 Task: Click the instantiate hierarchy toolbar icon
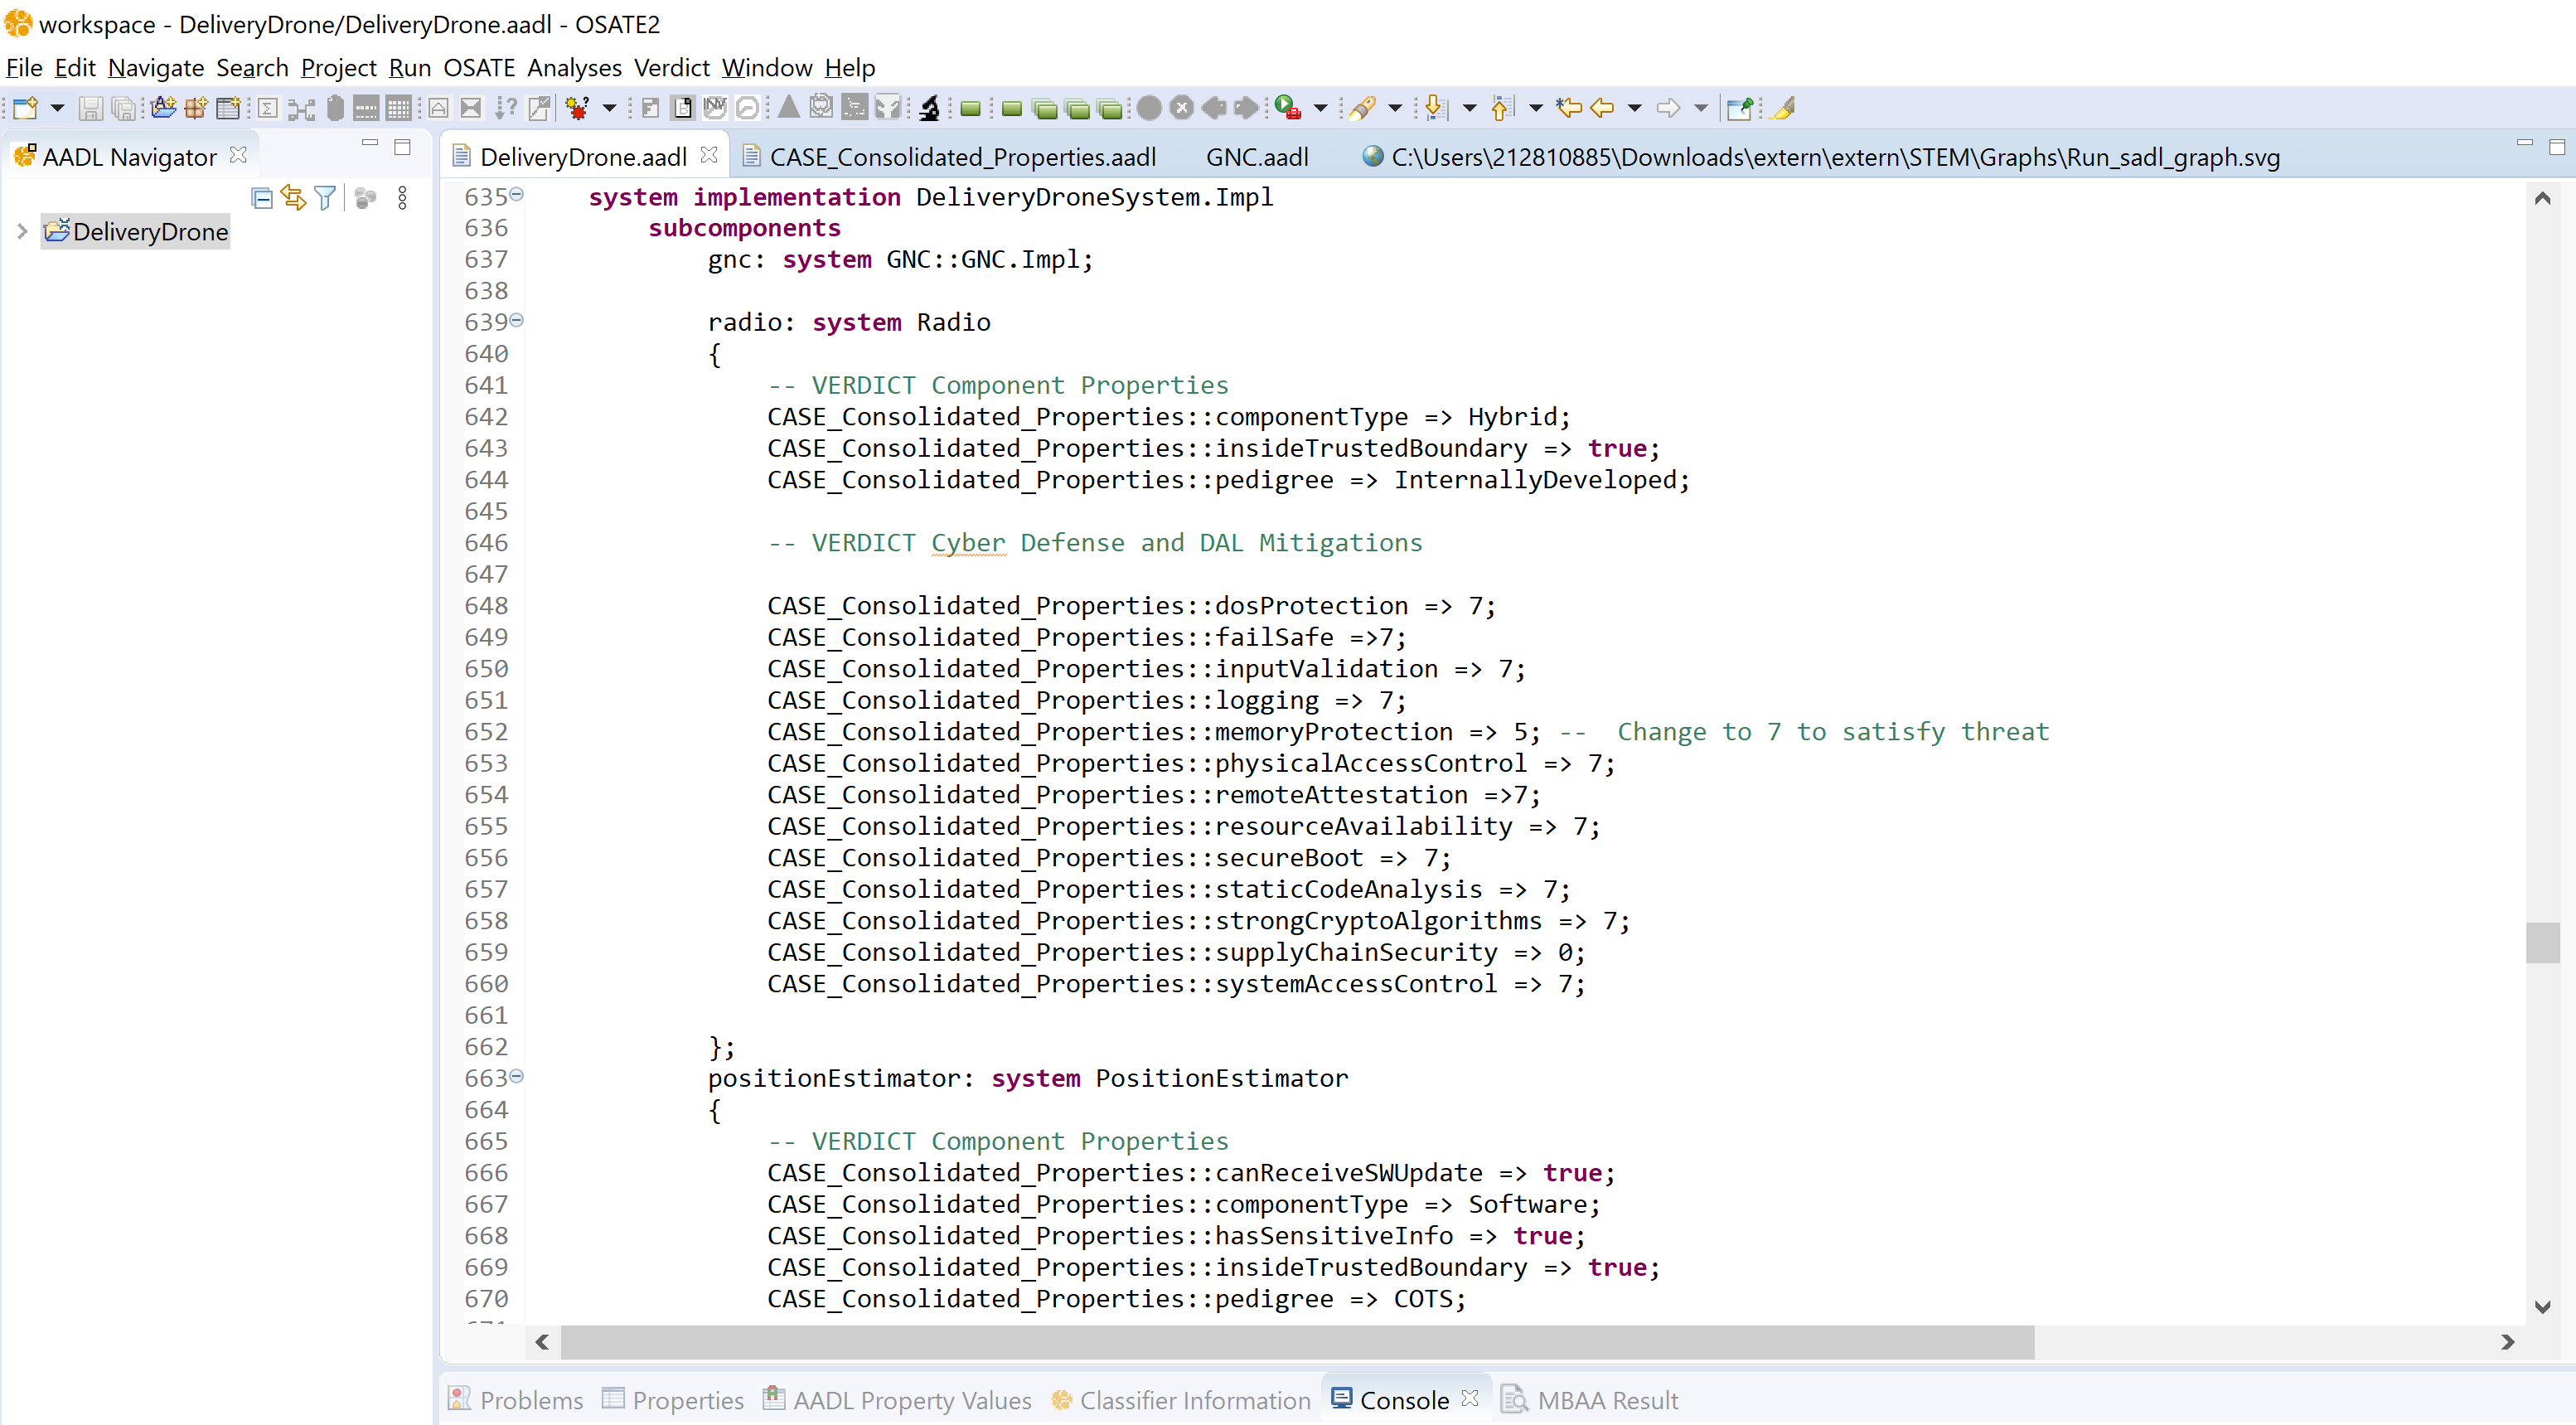tap(301, 108)
